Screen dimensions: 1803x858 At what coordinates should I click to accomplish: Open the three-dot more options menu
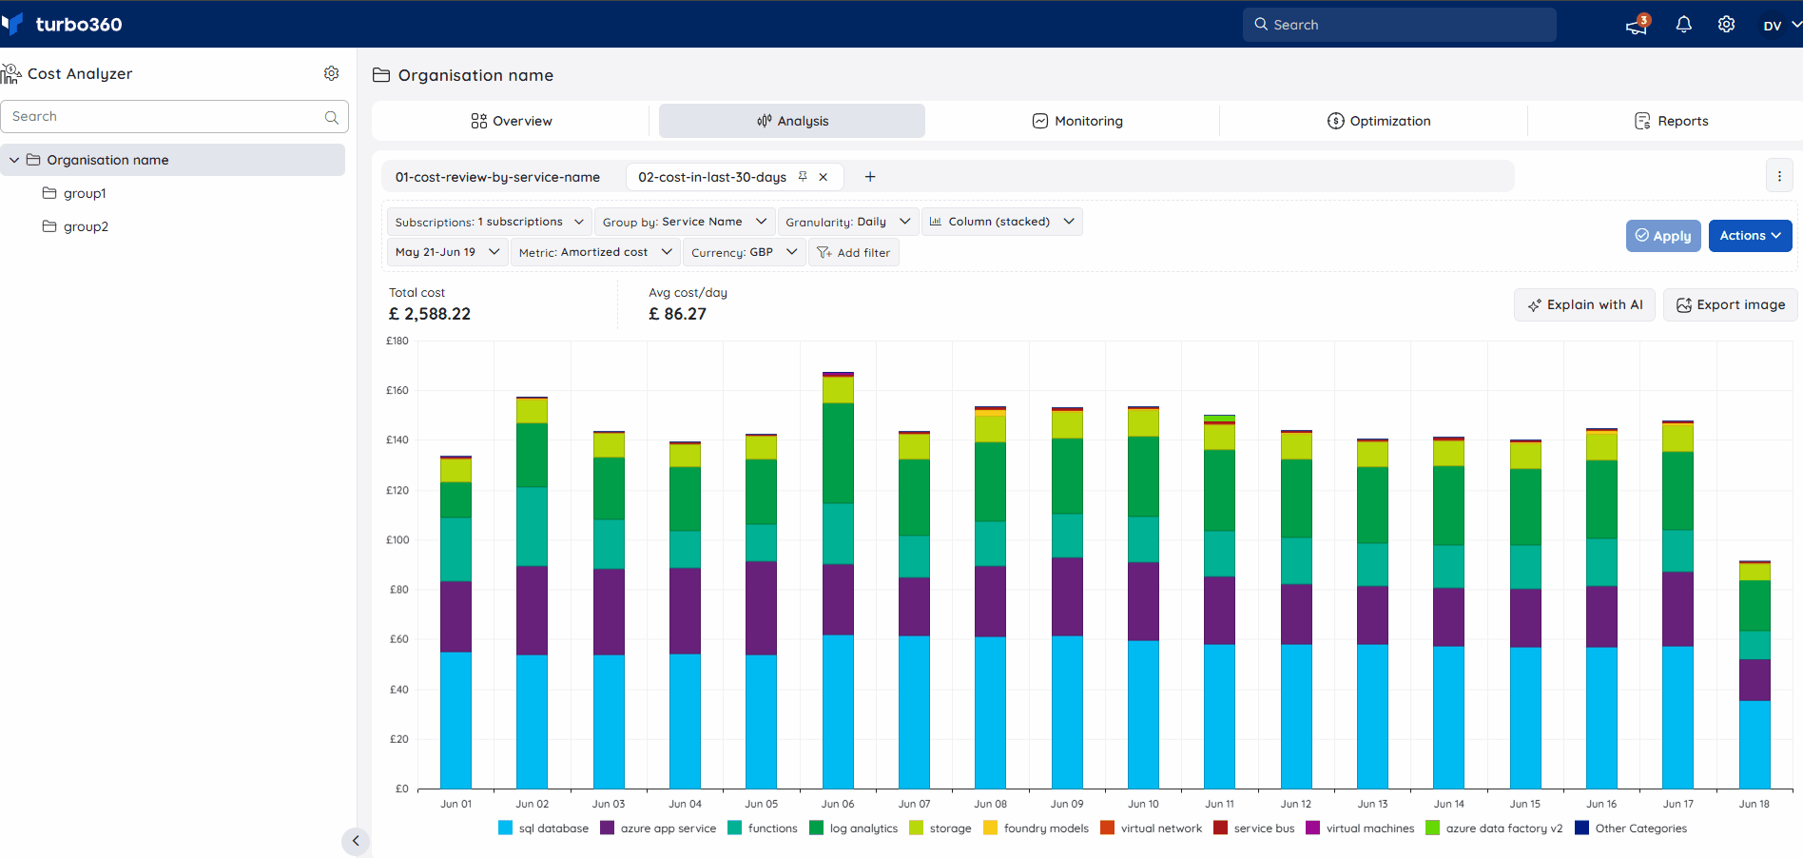(1779, 176)
